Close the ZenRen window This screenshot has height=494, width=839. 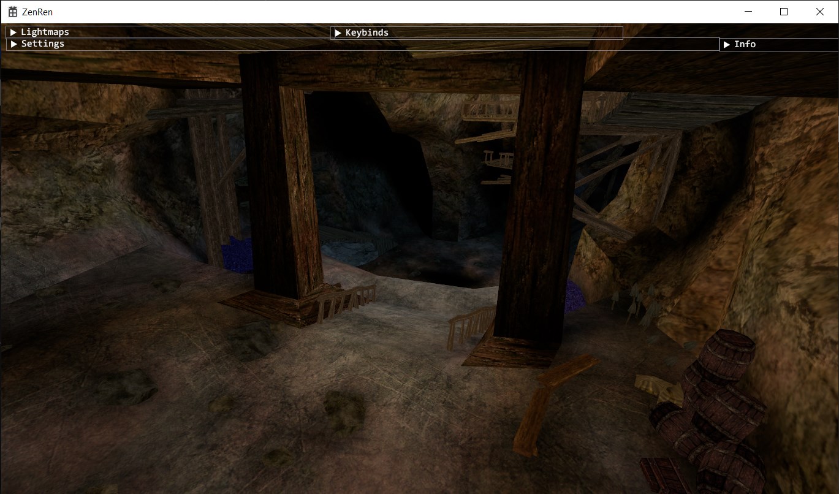820,12
